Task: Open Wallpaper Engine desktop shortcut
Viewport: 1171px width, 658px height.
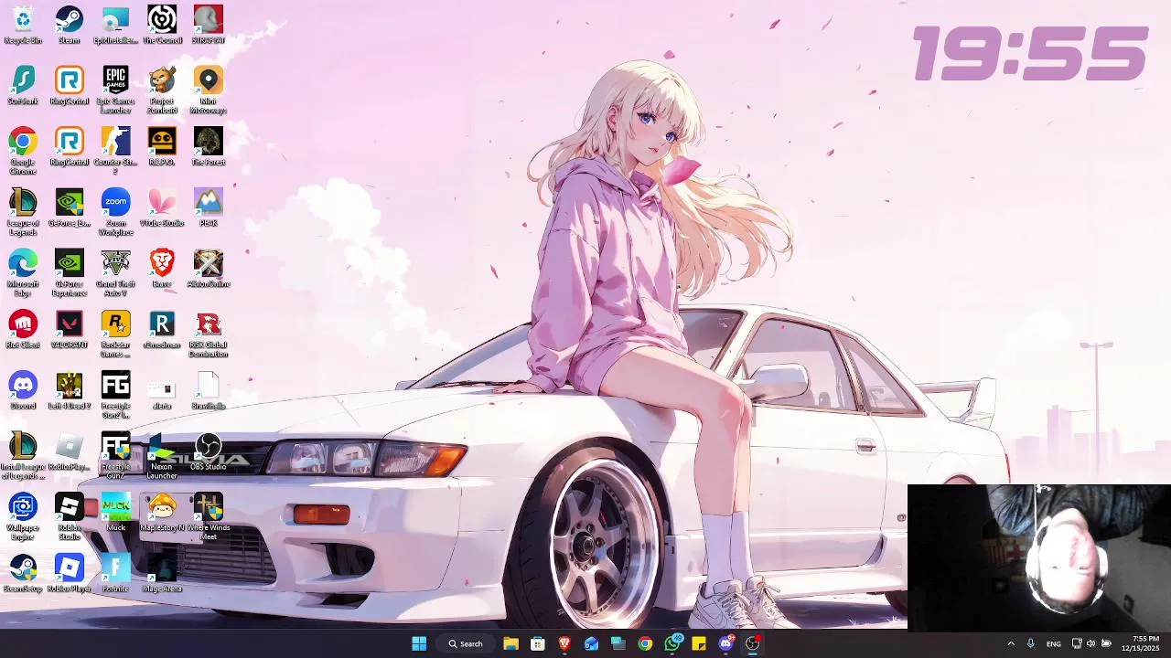Action: (23, 517)
